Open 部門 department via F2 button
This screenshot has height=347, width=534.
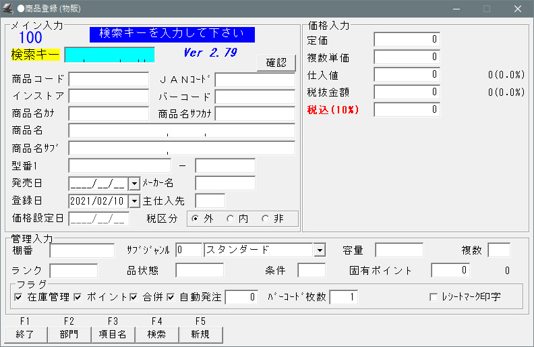point(69,334)
